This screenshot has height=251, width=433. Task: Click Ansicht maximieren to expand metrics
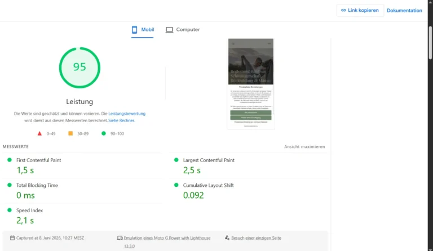click(304, 146)
